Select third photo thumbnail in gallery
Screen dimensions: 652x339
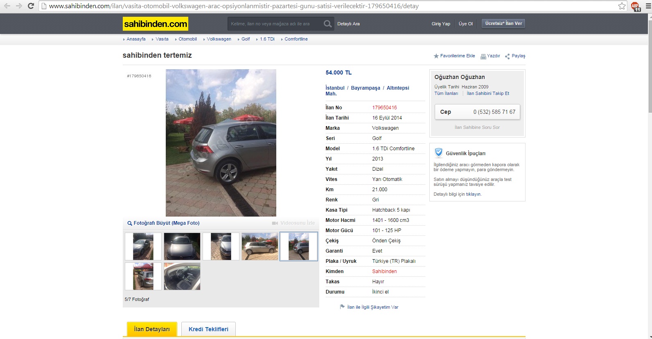[x=221, y=246]
